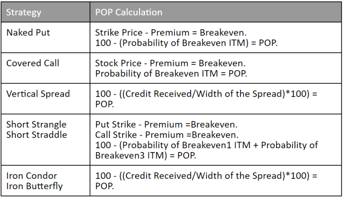The image size is (343, 197).
Task: Click '100 - (Probability of Breakeven ITM)' line
Action: (x=186, y=43)
